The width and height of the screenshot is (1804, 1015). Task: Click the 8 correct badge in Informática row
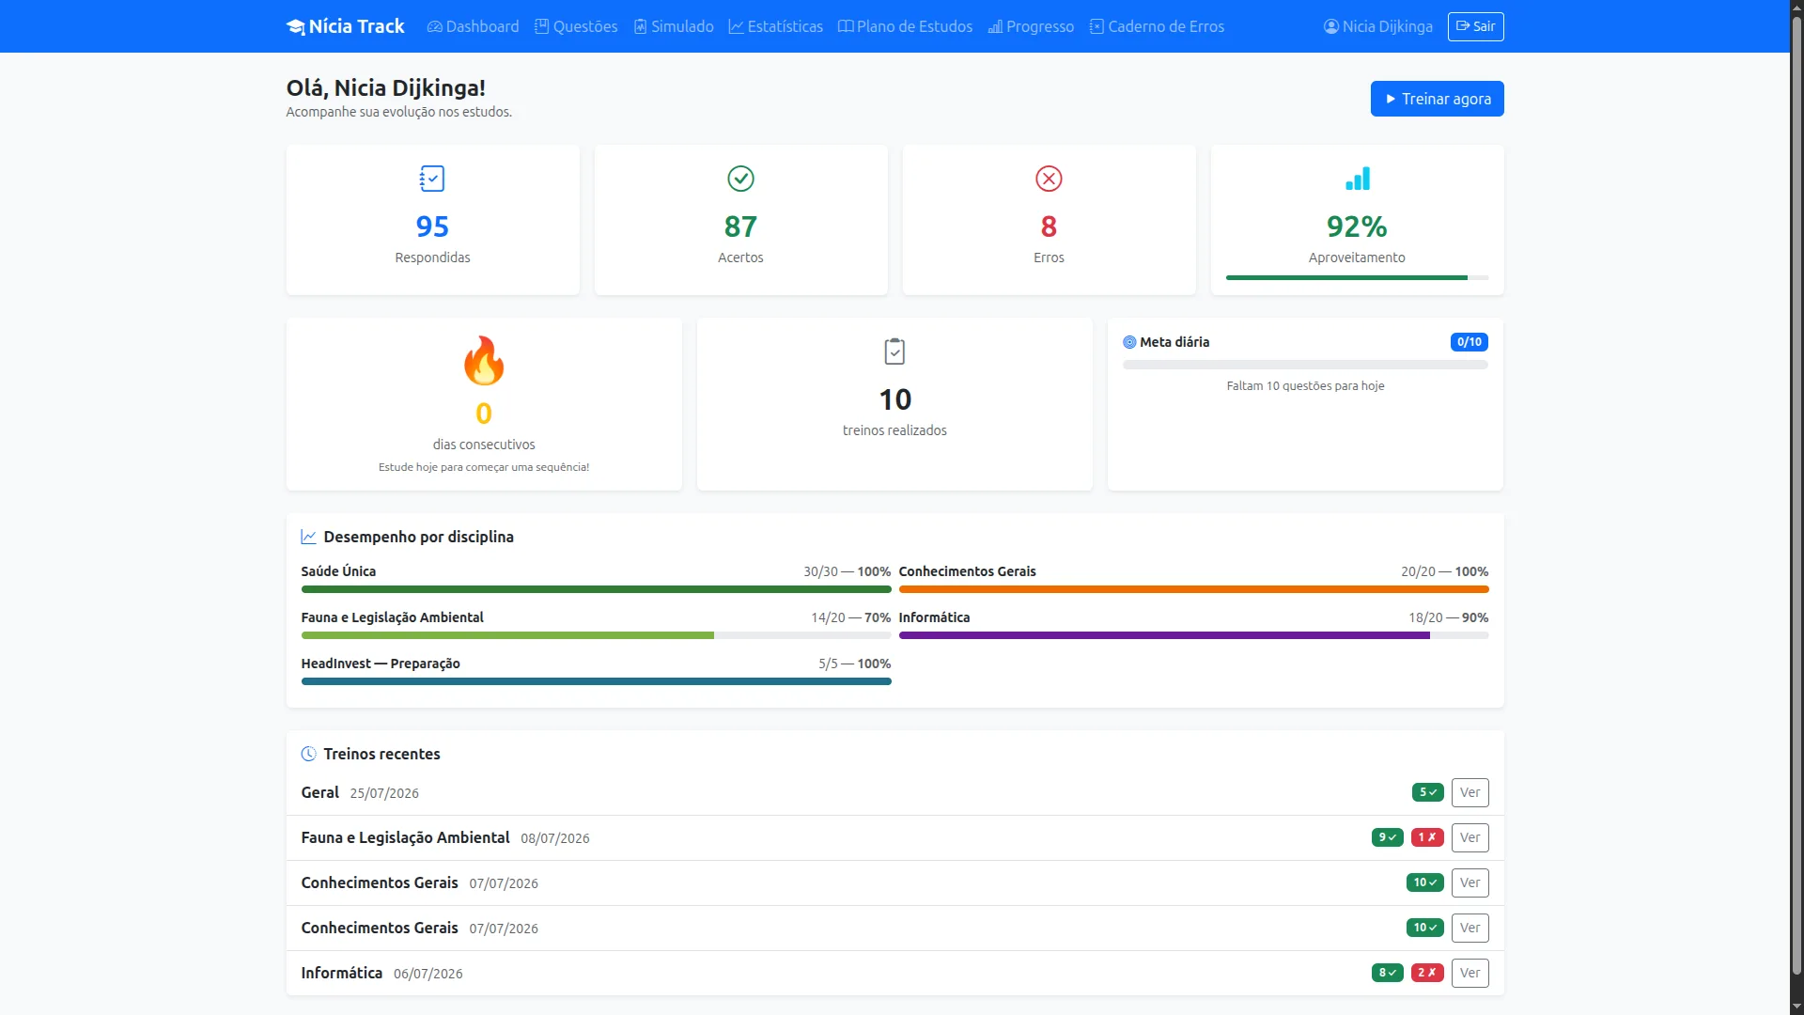tap(1387, 973)
